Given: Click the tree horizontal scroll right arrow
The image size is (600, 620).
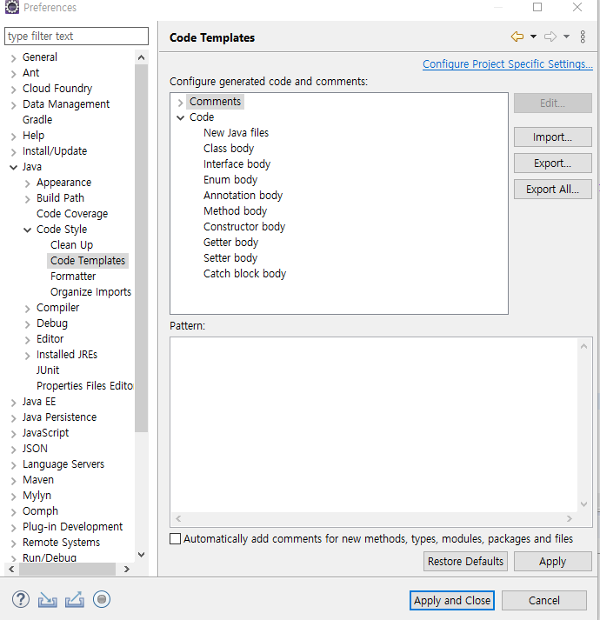Looking at the screenshot, I should pyautogui.click(x=127, y=569).
